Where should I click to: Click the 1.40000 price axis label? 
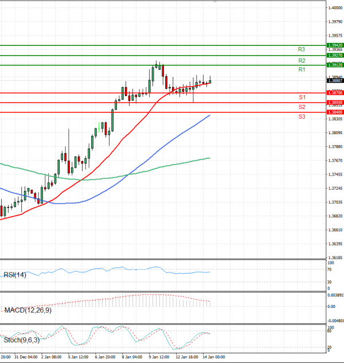coord(335,8)
